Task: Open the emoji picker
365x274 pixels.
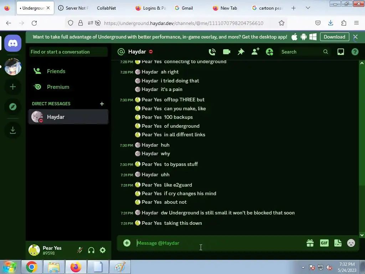Action: point(351,243)
